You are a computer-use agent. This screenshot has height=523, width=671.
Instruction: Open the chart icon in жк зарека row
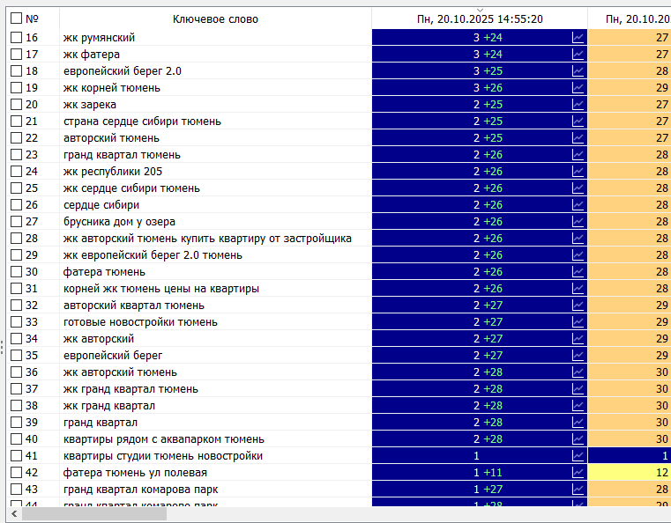[x=578, y=104]
